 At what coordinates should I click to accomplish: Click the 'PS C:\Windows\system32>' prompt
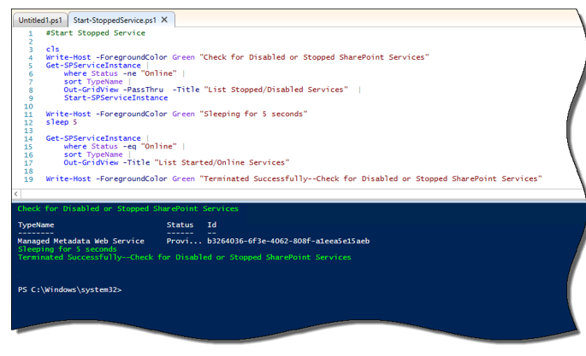[69, 289]
